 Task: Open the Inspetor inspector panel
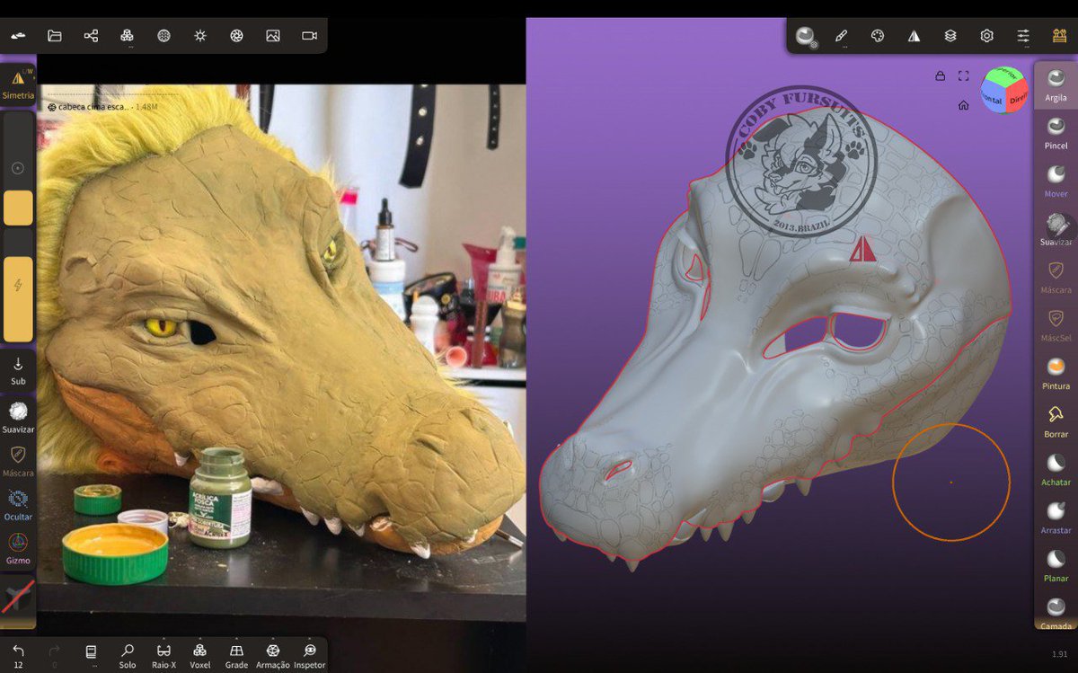coord(310,656)
